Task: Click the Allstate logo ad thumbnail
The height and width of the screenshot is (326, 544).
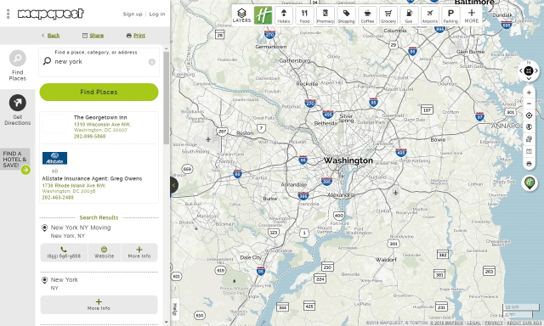Action: click(54, 158)
